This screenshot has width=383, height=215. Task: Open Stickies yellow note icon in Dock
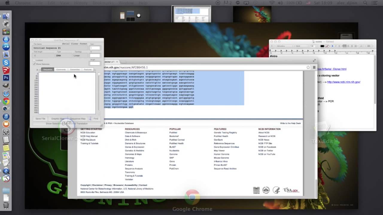click(x=6, y=148)
